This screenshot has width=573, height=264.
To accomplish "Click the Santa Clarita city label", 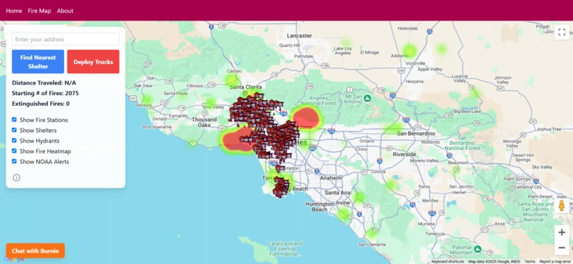I will [246, 87].
